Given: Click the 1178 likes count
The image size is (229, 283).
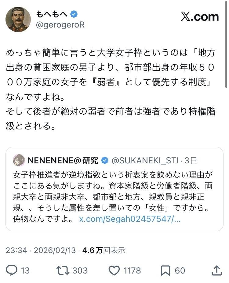Looking at the screenshot, I should 132,270.
